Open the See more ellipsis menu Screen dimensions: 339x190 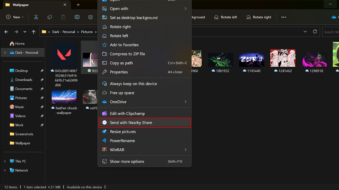[x=283, y=17]
